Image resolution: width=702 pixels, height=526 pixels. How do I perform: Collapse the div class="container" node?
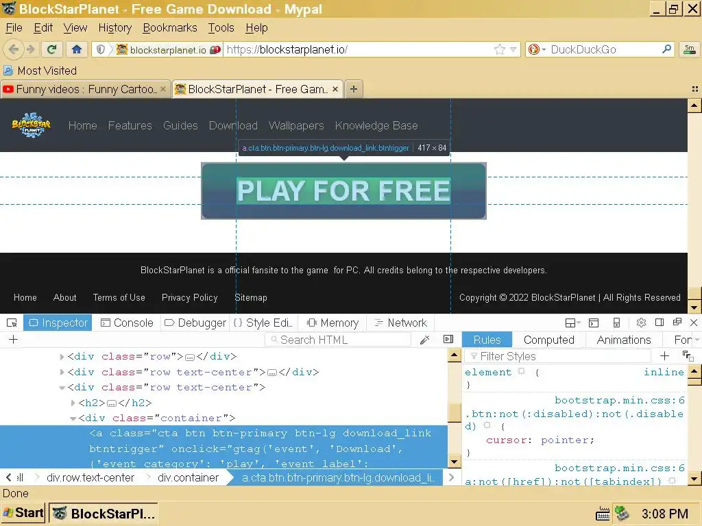73,418
